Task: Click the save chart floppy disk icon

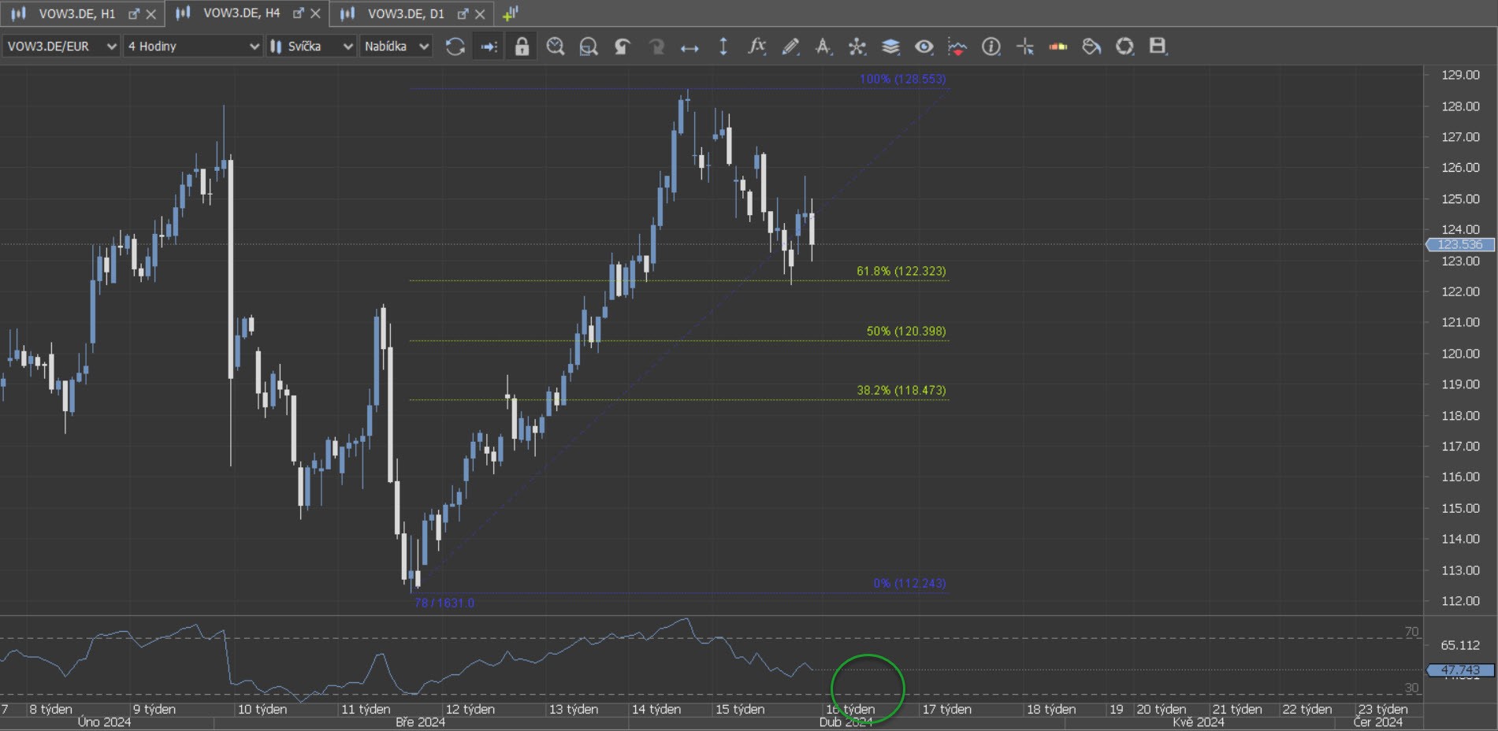Action: tap(1157, 46)
